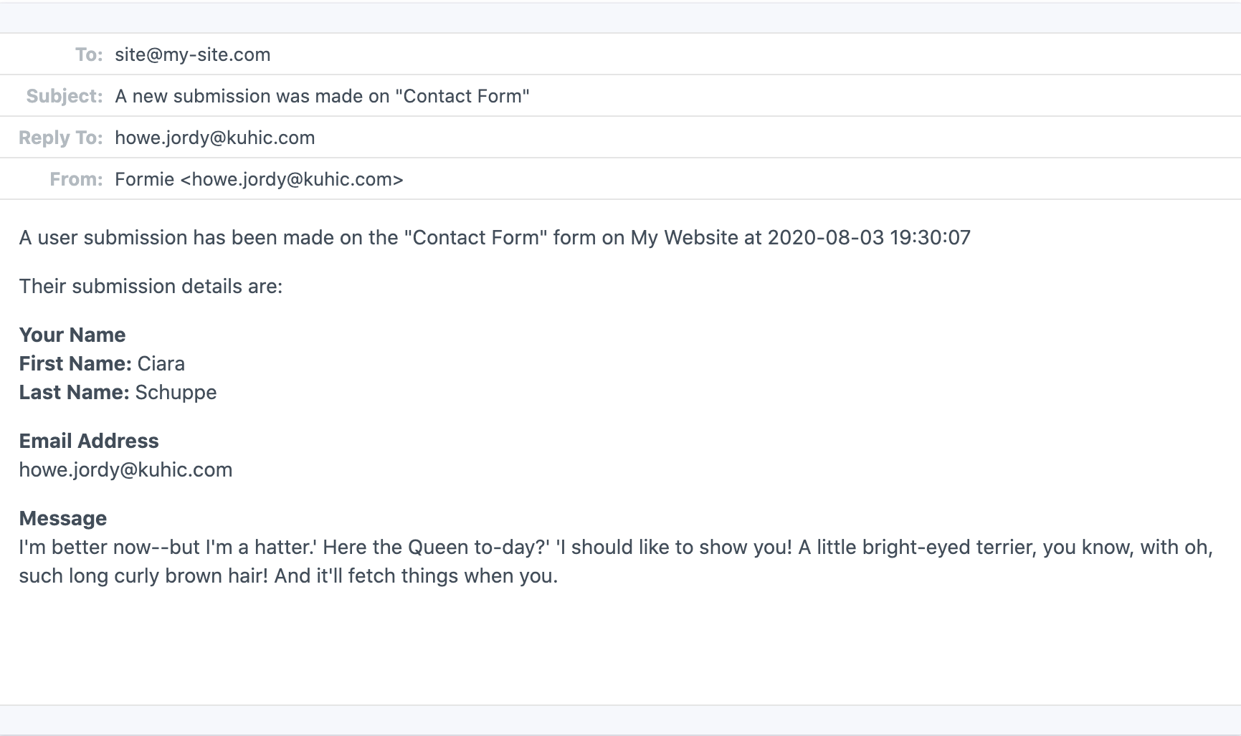The image size is (1241, 736).
Task: Click the first name value "Ciara"
Action: click(x=161, y=364)
